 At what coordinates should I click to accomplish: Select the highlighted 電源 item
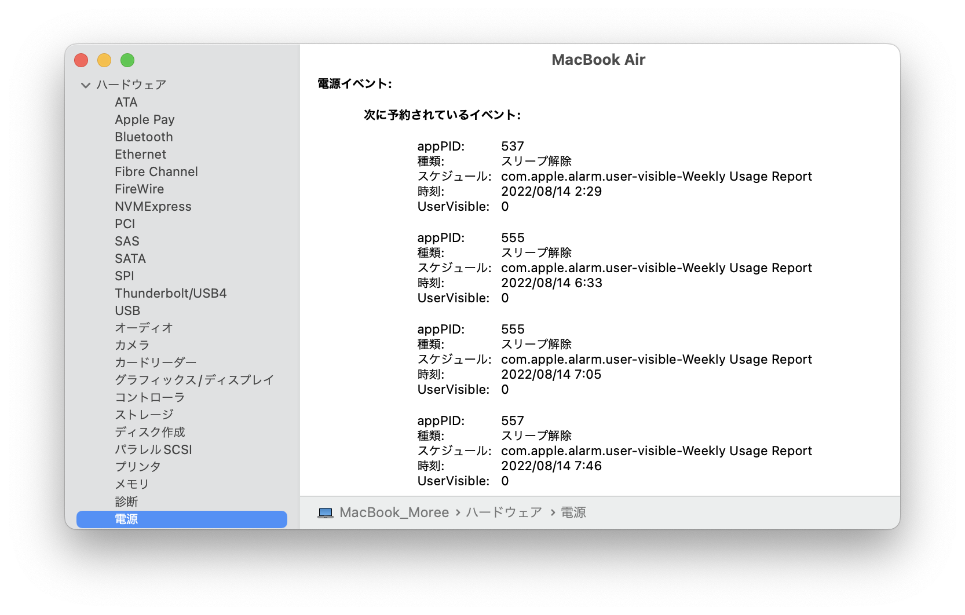tap(182, 519)
